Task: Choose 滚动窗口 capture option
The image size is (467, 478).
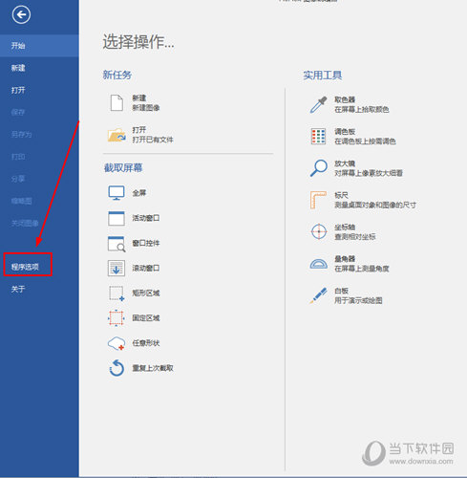Action: 146,269
